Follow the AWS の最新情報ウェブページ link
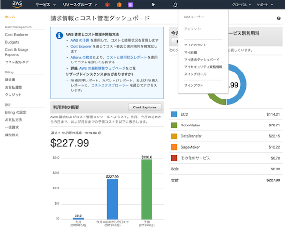The height and width of the screenshot is (233, 285). tap(102, 68)
